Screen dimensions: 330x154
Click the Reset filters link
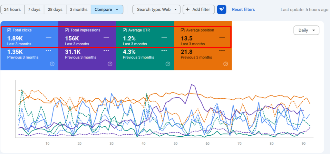[x=243, y=10]
